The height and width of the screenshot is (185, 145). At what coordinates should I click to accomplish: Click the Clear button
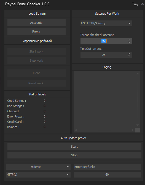(x=36, y=73)
